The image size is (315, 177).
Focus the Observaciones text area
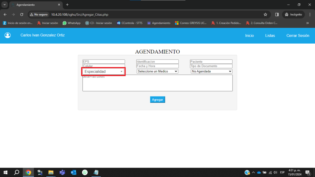click(157, 83)
